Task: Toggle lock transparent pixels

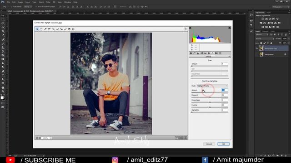Action: click(261, 43)
